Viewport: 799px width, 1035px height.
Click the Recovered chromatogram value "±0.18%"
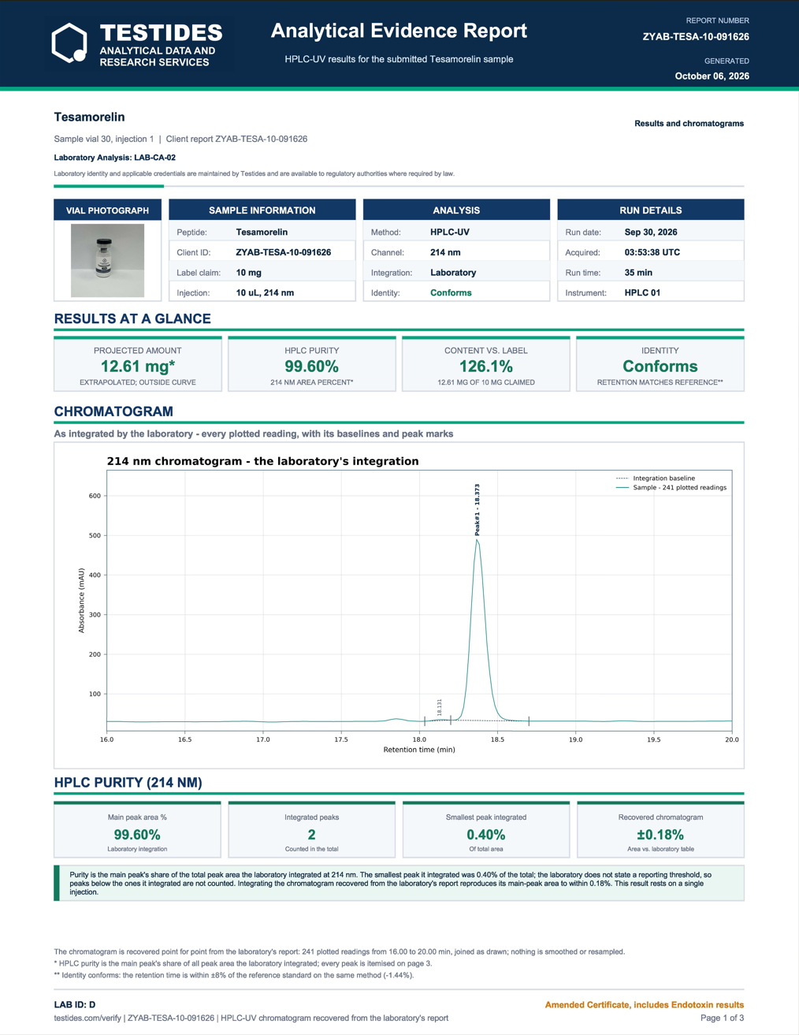coord(660,835)
